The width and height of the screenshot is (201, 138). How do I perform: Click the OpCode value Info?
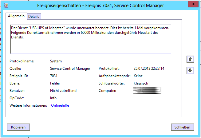point(53,98)
